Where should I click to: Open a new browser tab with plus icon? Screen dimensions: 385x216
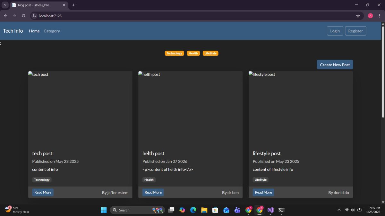(73, 5)
